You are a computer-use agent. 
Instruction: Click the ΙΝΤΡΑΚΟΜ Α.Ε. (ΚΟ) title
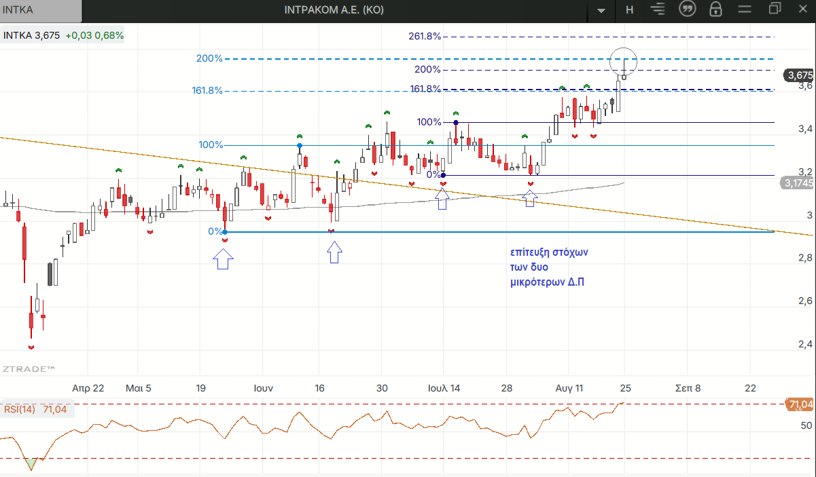334,9
